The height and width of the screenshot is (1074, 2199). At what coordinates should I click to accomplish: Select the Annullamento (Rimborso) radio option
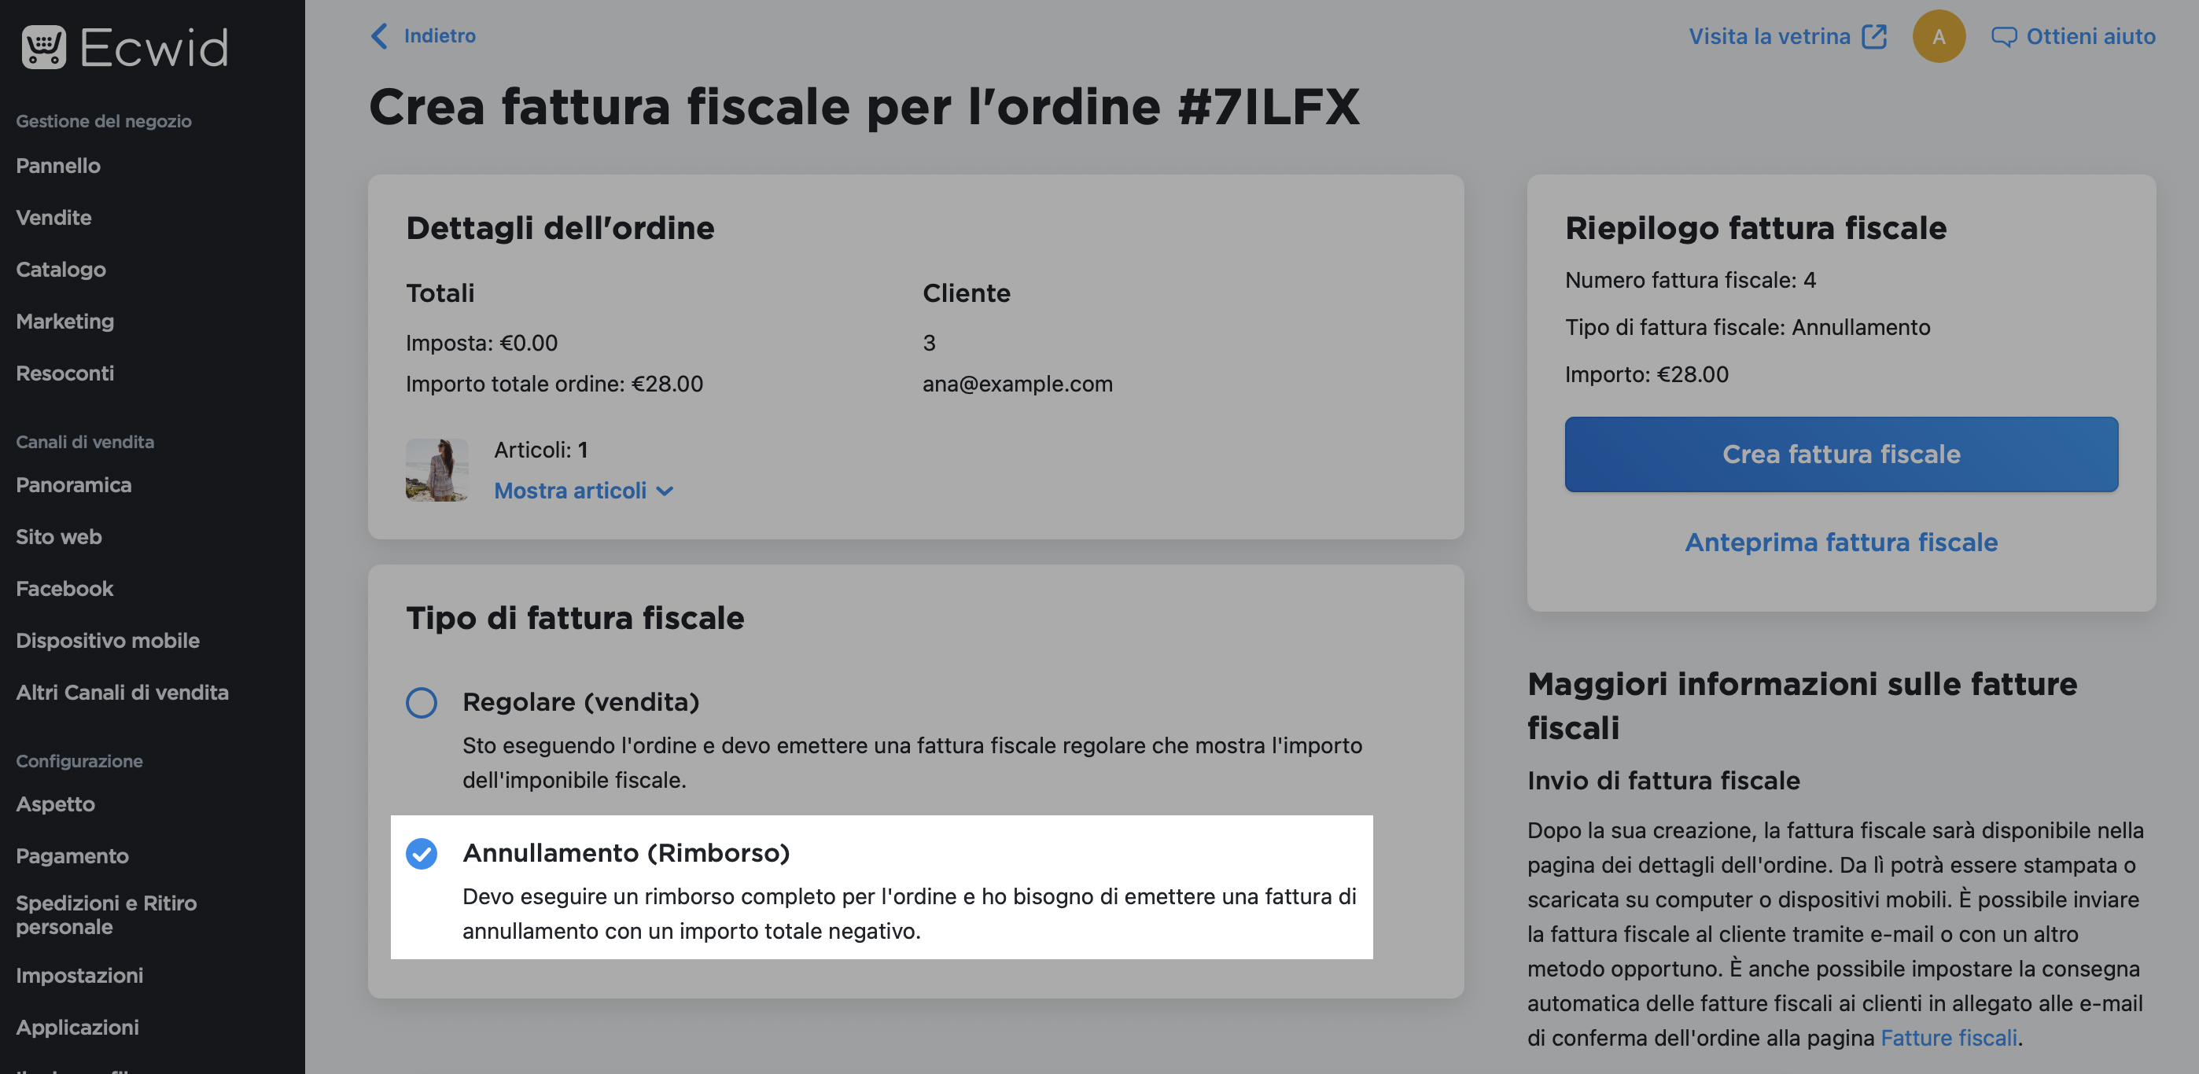point(421,854)
